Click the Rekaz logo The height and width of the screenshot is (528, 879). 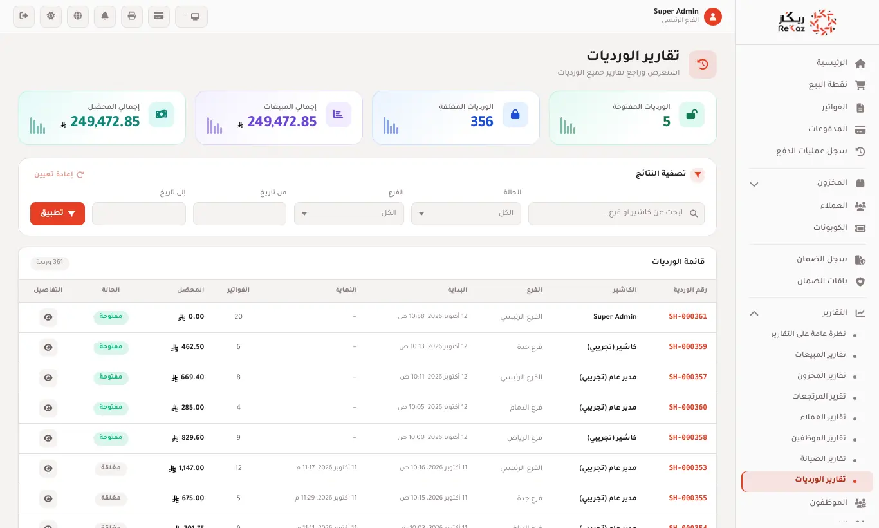point(807,23)
